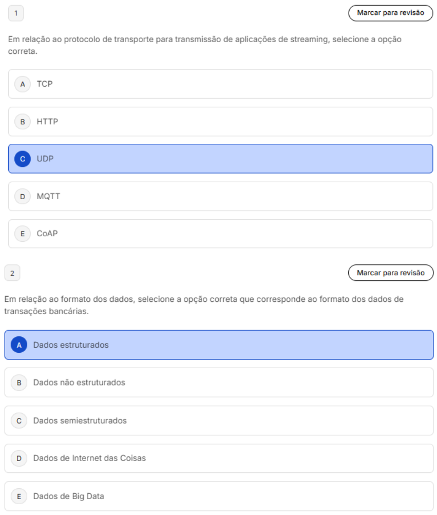Click the selected UDP answer
Viewport: 437px width, 515px height.
pyautogui.click(x=220, y=159)
